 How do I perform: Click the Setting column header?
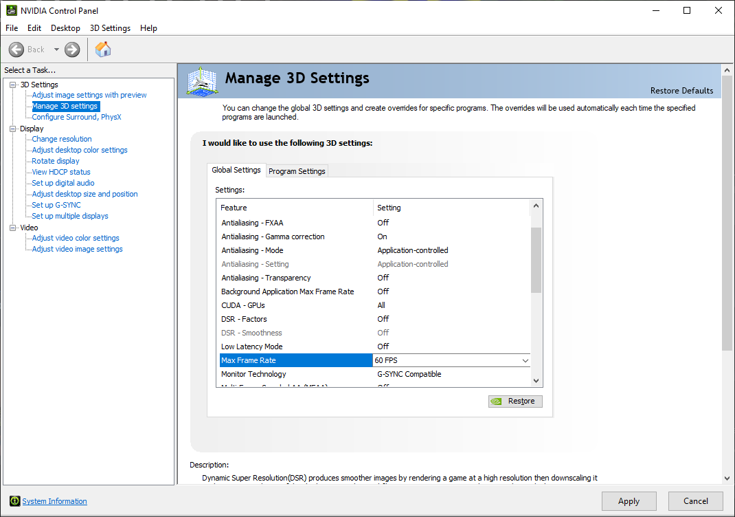(451, 208)
